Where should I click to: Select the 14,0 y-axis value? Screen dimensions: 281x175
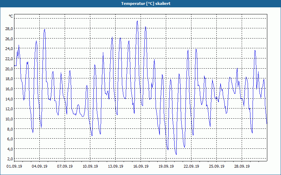(9, 99)
